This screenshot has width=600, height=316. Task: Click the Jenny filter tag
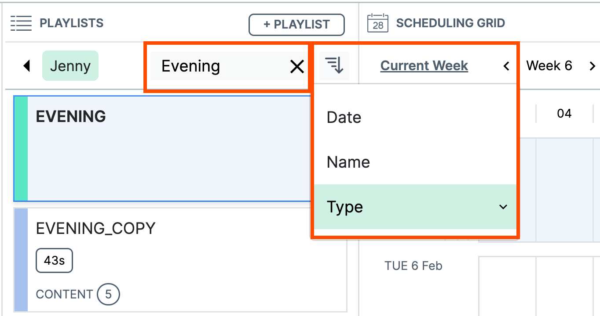(70, 65)
